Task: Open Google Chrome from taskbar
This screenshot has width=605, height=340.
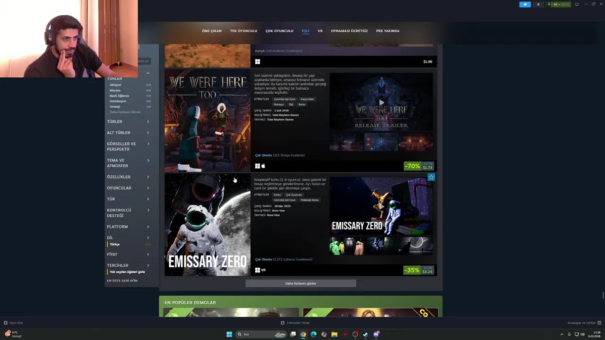Action: coord(303,334)
